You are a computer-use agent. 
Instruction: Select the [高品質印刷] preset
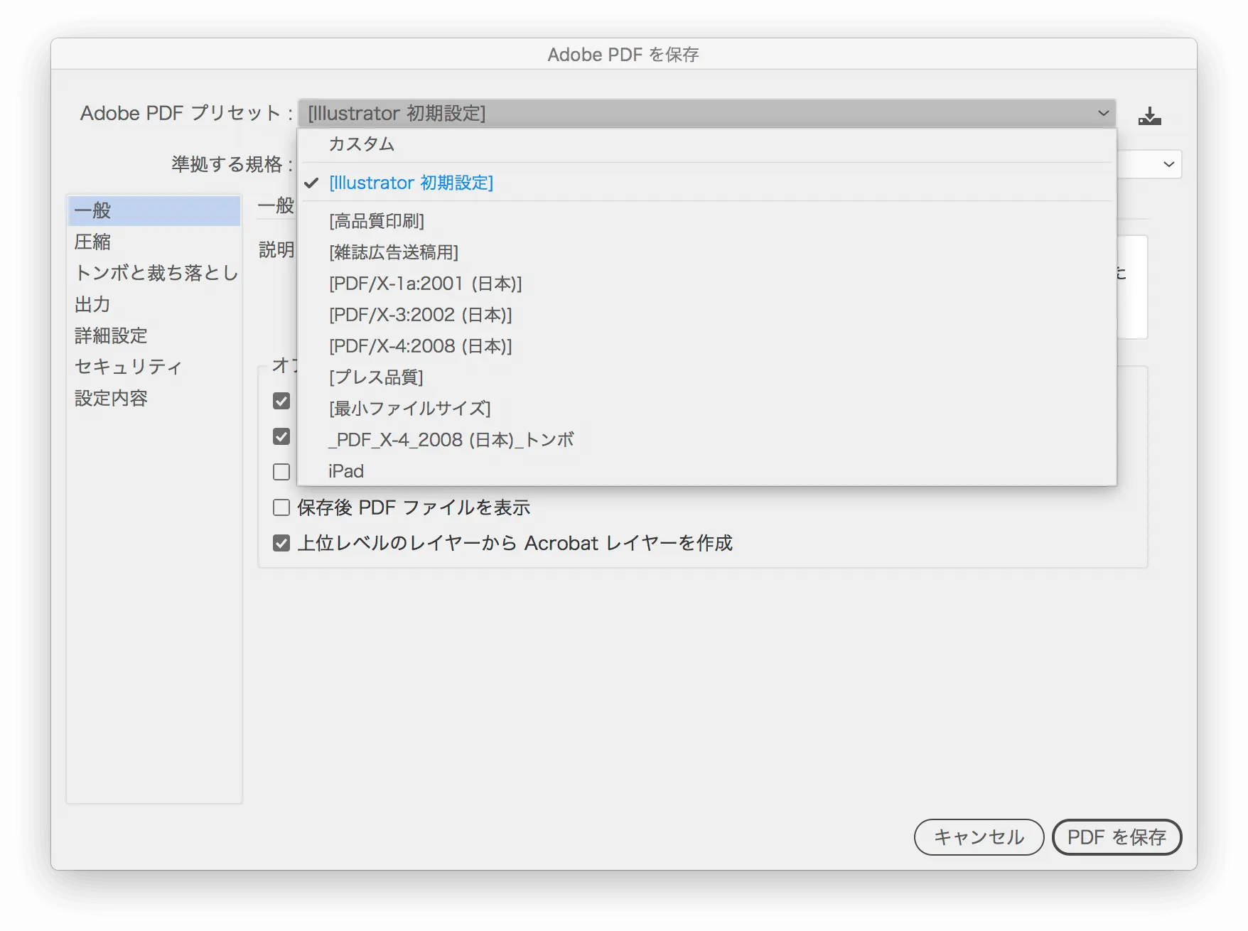click(707, 221)
